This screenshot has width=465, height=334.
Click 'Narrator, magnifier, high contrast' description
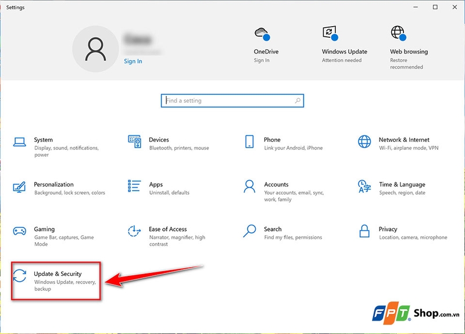coord(177,241)
